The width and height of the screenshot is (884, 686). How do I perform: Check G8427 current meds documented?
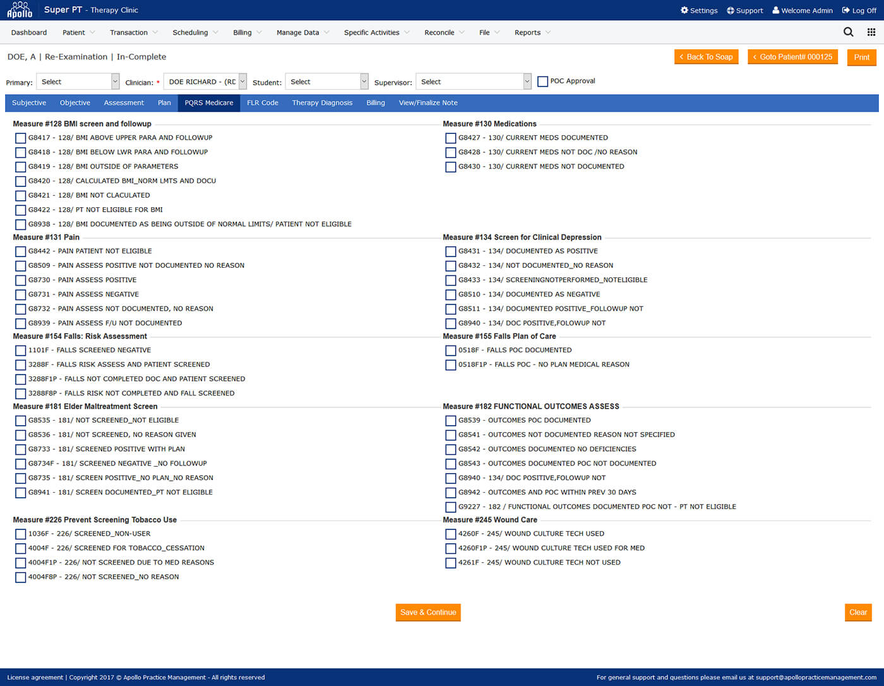[450, 138]
